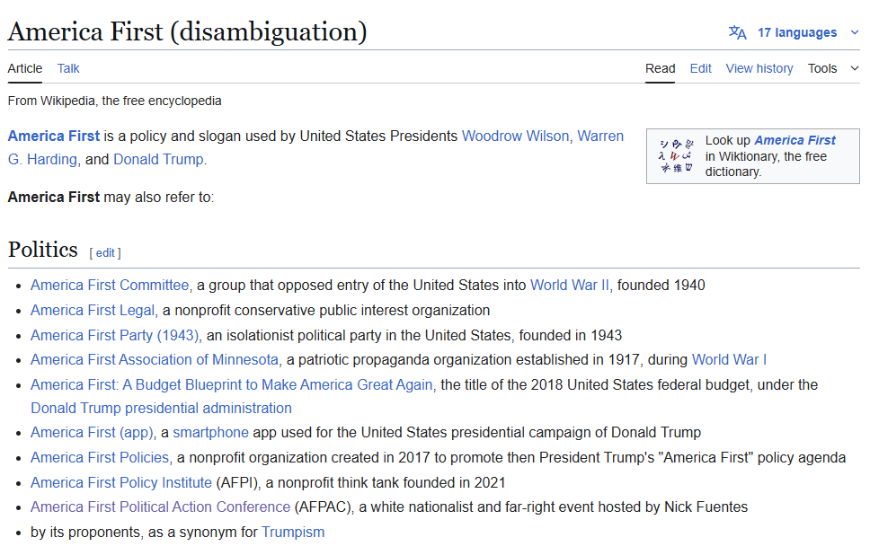Open the bold America First policy link

pyautogui.click(x=54, y=137)
